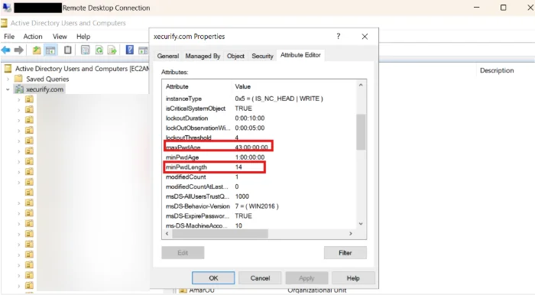This screenshot has height=295, width=535.
Task: Open Properties via the toolbar sheet icon
Action: coord(86,50)
